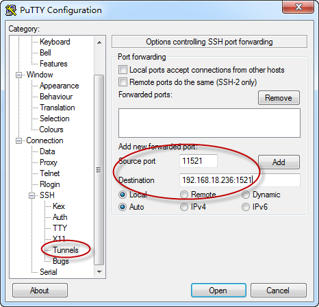Screen dimensions: 319x307
Task: Enable local ports accept connections from other hosts
Action: click(123, 70)
